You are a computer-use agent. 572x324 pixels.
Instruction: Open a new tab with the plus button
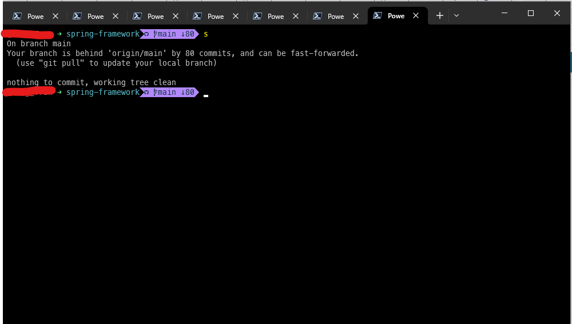(x=439, y=15)
